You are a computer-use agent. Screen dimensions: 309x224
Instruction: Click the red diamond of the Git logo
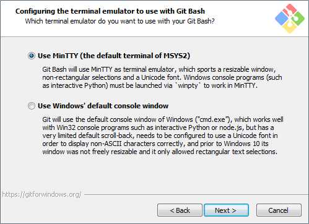[289, 9]
